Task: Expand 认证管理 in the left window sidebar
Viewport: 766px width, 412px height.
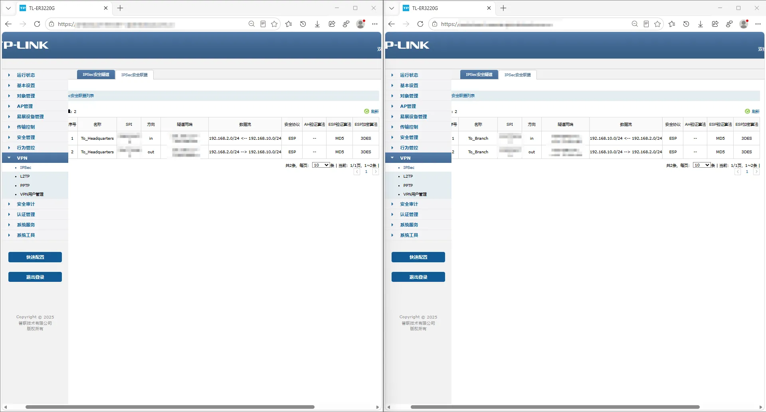Action: 26,214
